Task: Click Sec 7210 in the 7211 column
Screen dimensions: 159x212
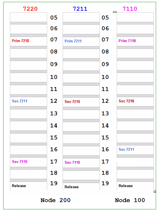Action: pyautogui.click(x=72, y=101)
